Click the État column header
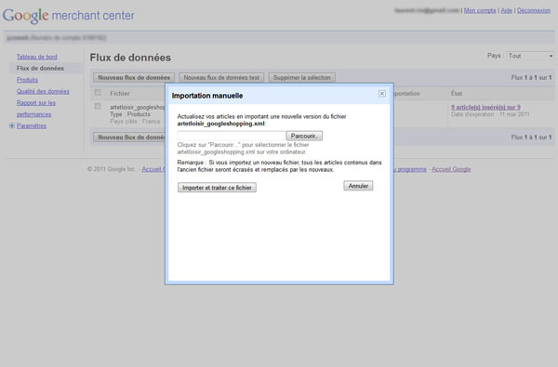558x367 pixels. (x=457, y=94)
